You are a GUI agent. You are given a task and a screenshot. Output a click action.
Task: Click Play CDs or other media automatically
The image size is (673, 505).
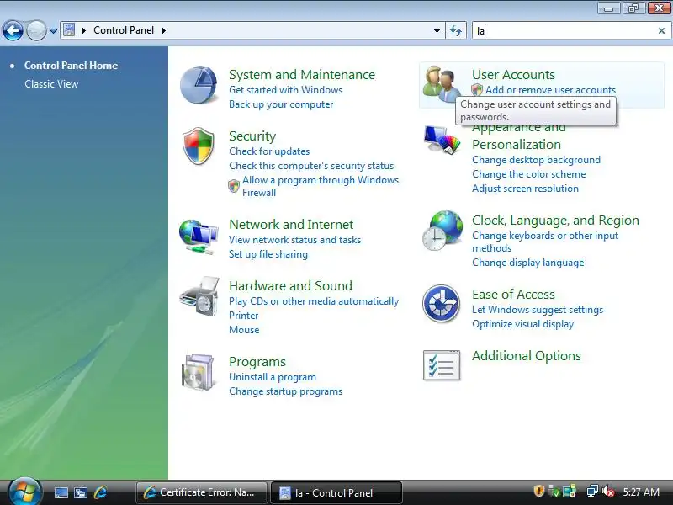pyautogui.click(x=314, y=301)
